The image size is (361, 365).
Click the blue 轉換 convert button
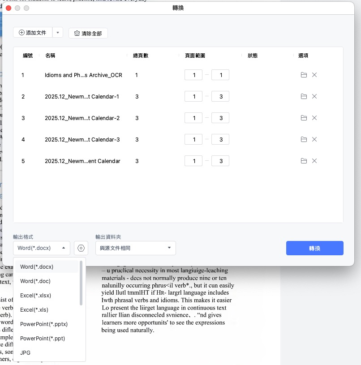click(314, 248)
